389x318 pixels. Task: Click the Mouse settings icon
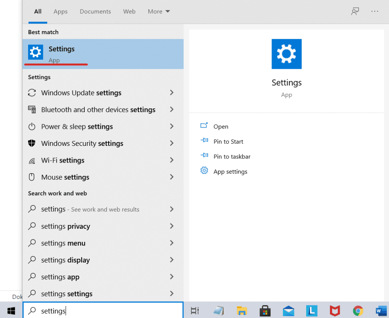[x=32, y=177]
